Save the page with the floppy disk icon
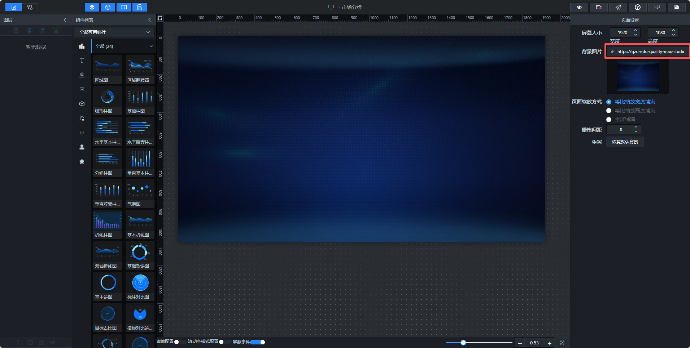This screenshot has height=348, width=690. click(x=677, y=7)
